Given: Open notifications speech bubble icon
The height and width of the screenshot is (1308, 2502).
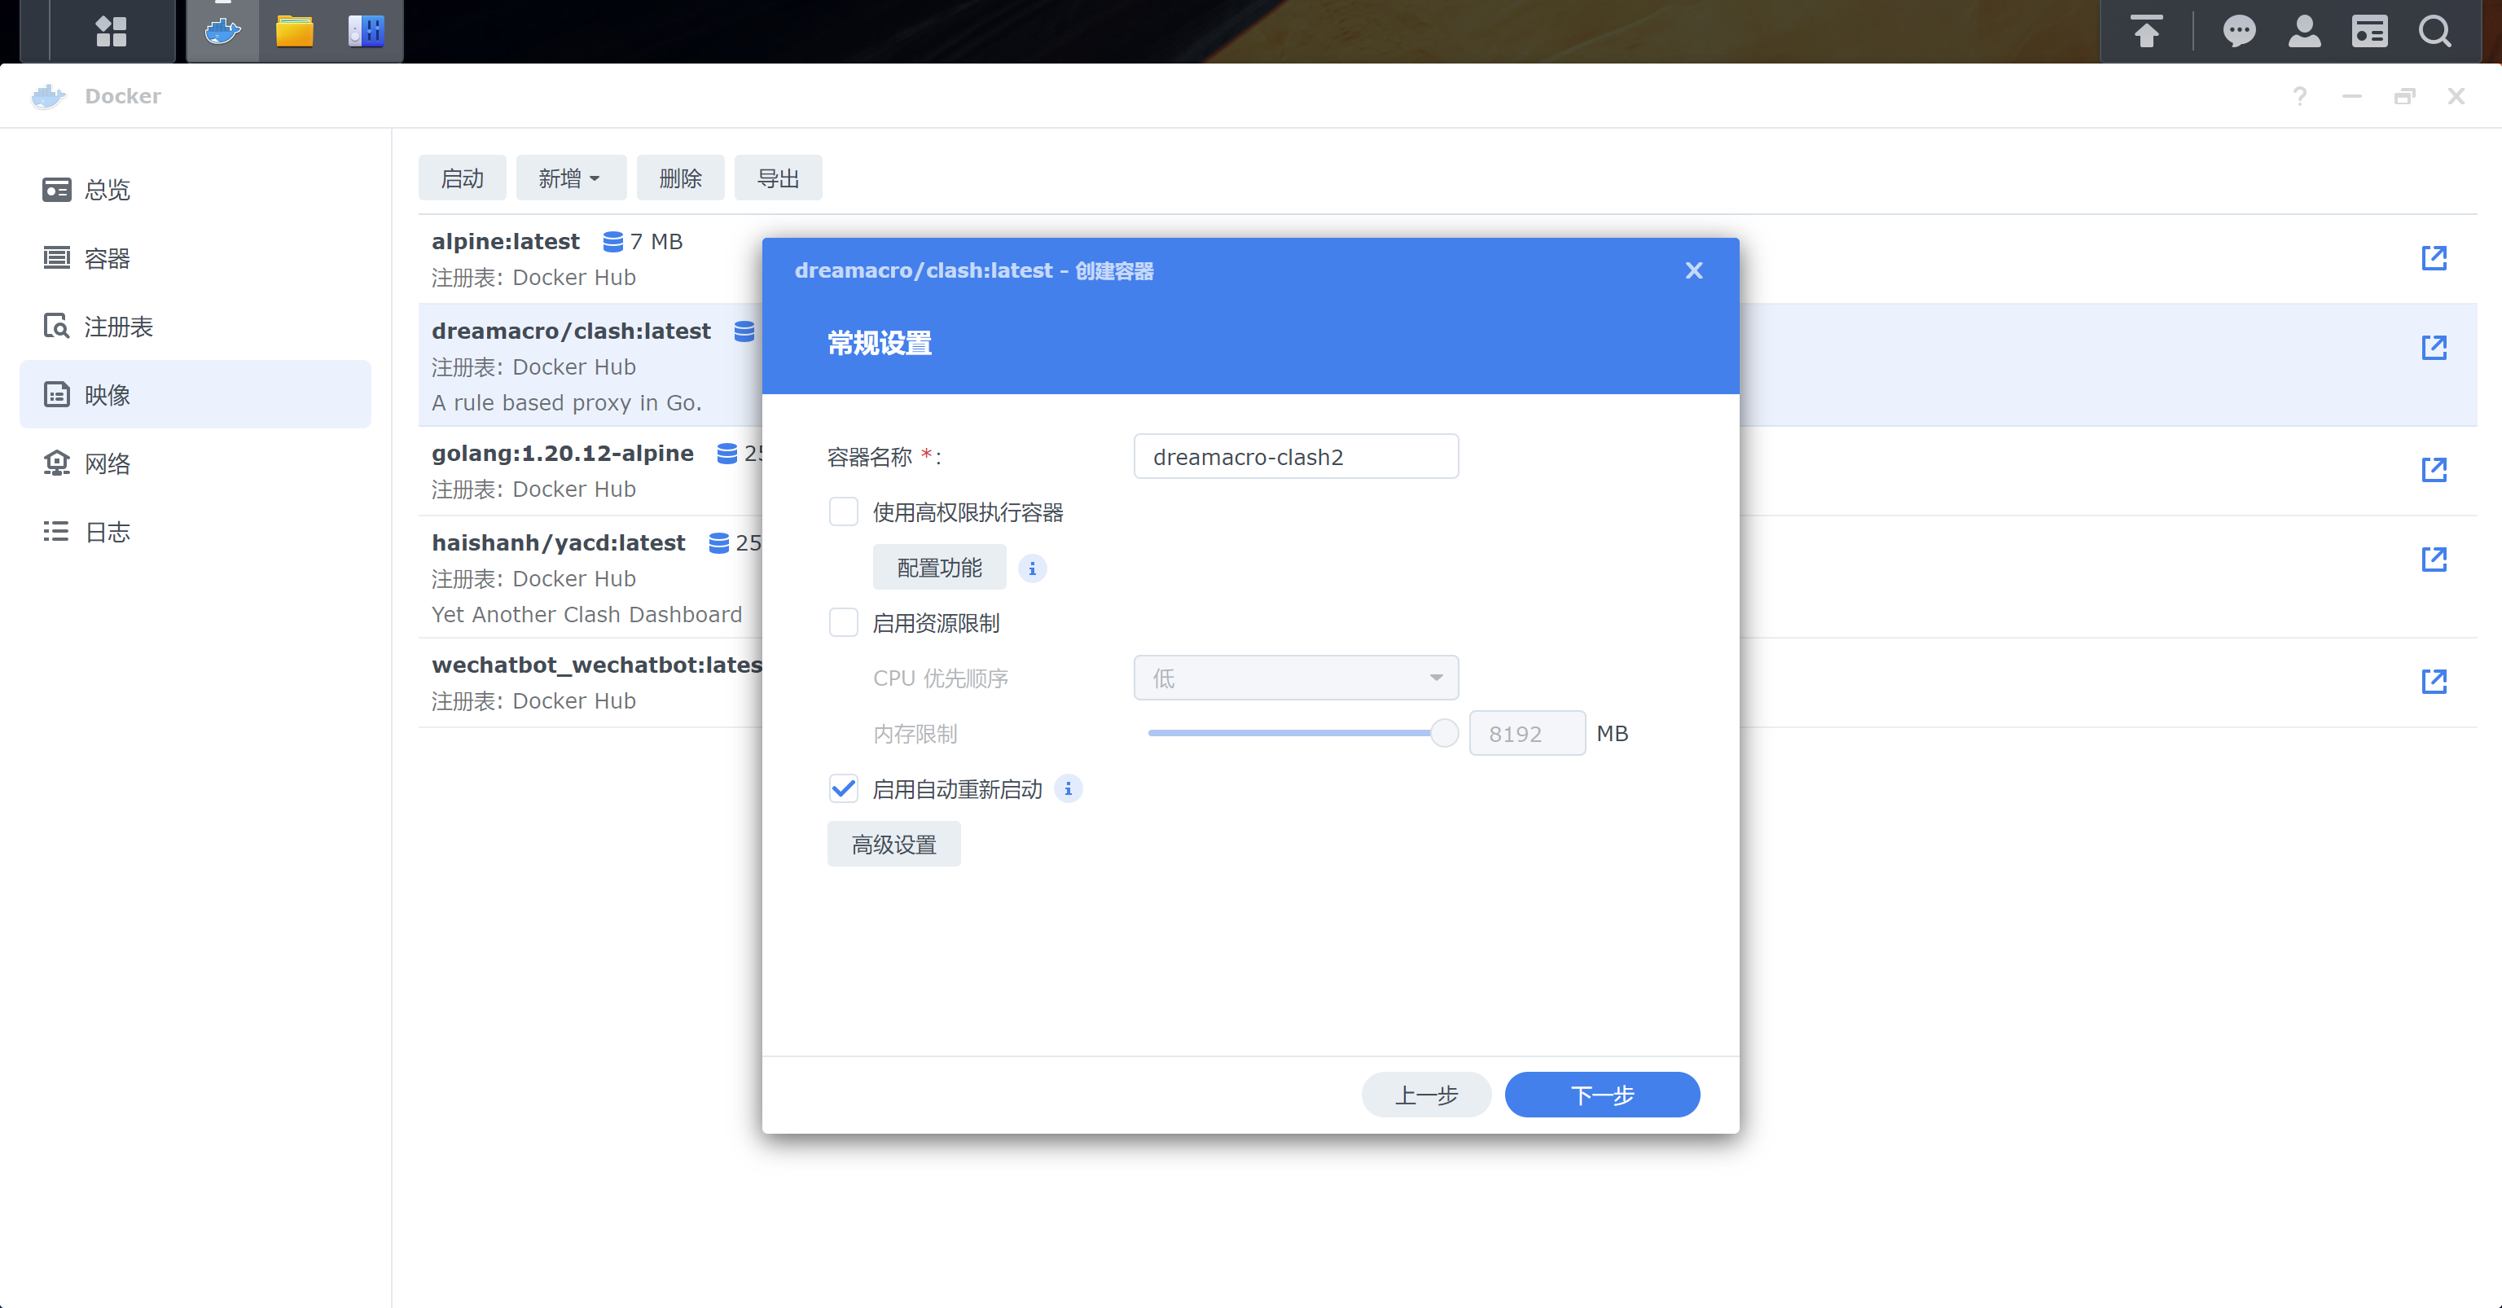Looking at the screenshot, I should [x=2239, y=31].
